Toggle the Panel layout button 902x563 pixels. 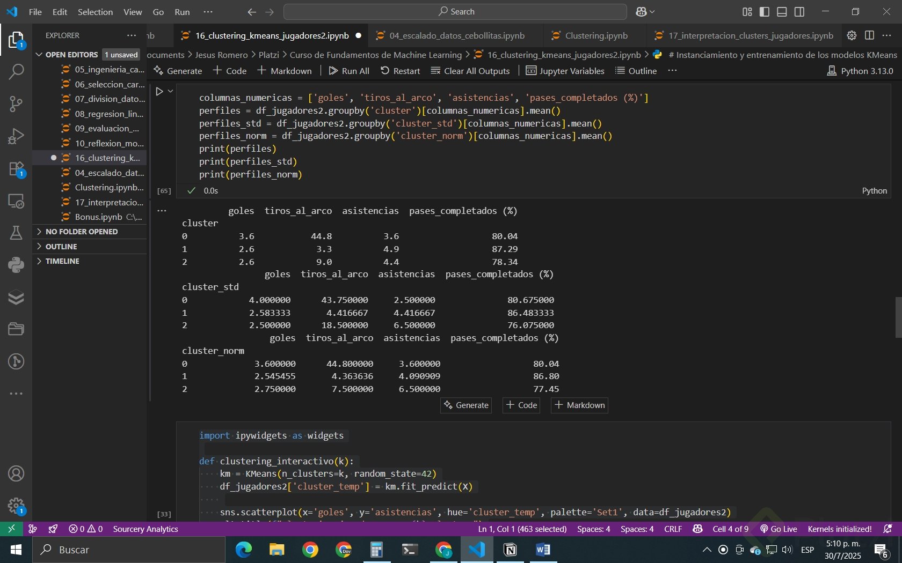[782, 12]
